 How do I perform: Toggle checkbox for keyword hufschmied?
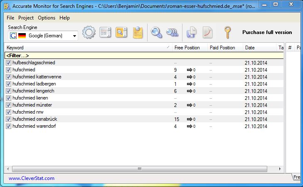8,70
